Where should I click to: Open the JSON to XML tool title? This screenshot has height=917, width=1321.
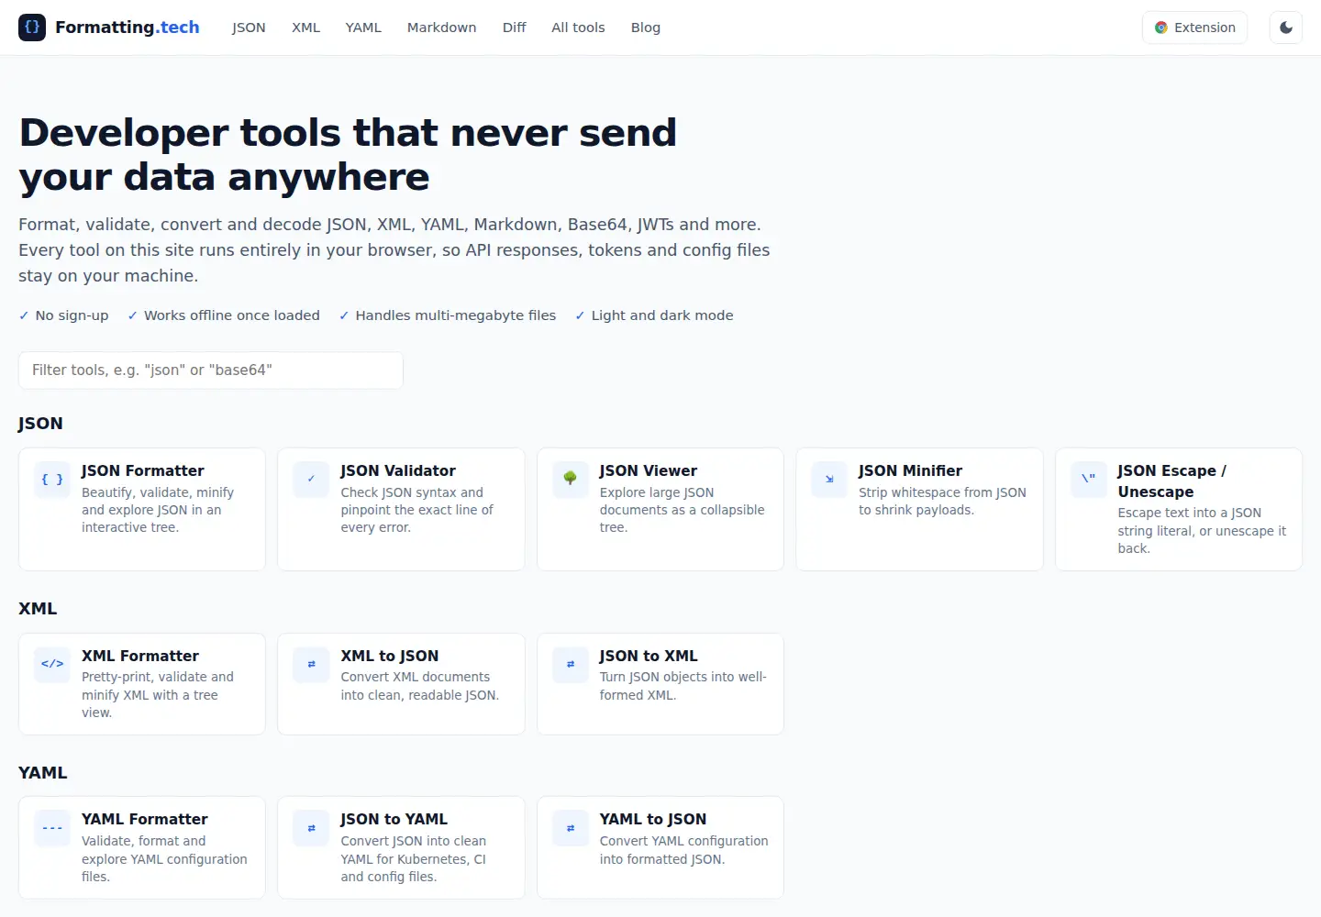pos(649,656)
